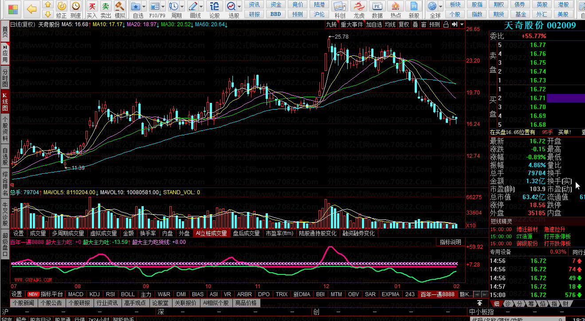Image resolution: width=585 pixels, height=321 pixels.
Task: Open the 个股新闻 news tab
Action: [x=24, y=303]
